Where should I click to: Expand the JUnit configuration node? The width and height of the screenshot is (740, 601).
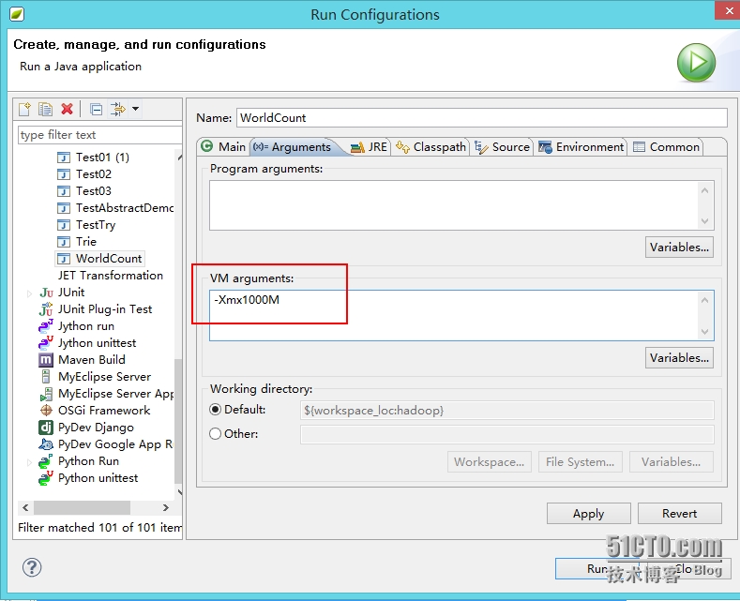click(x=29, y=293)
